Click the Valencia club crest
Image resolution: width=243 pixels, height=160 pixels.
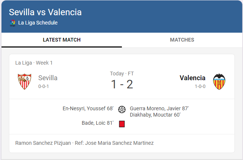pyautogui.click(x=219, y=82)
